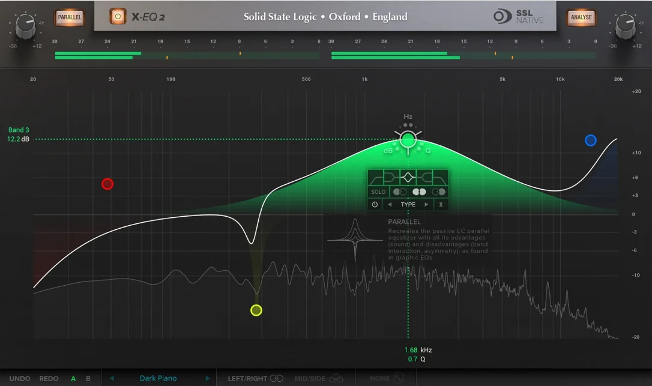Viewport: 652px width, 386px height.
Task: Click the input gain knob
Action: click(25, 25)
